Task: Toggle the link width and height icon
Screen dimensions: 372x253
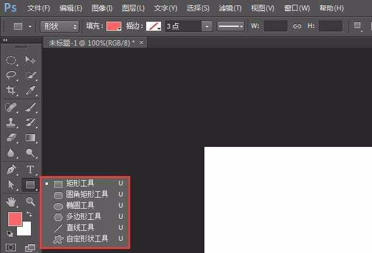Action: (x=297, y=27)
